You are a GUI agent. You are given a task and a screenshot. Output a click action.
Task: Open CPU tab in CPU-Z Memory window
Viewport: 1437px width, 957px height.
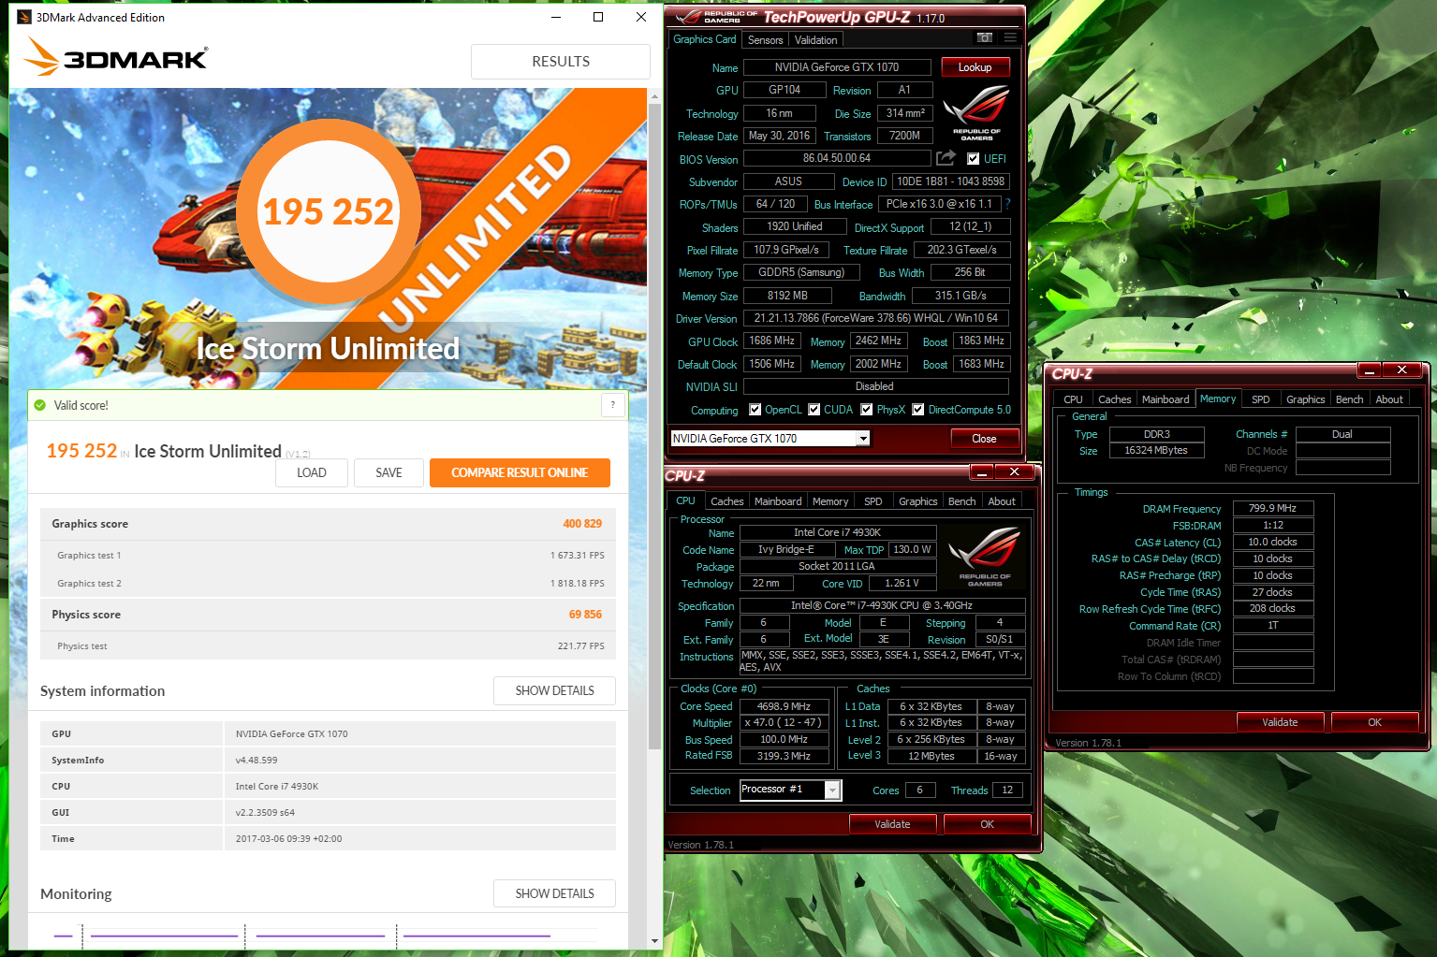(x=1073, y=399)
